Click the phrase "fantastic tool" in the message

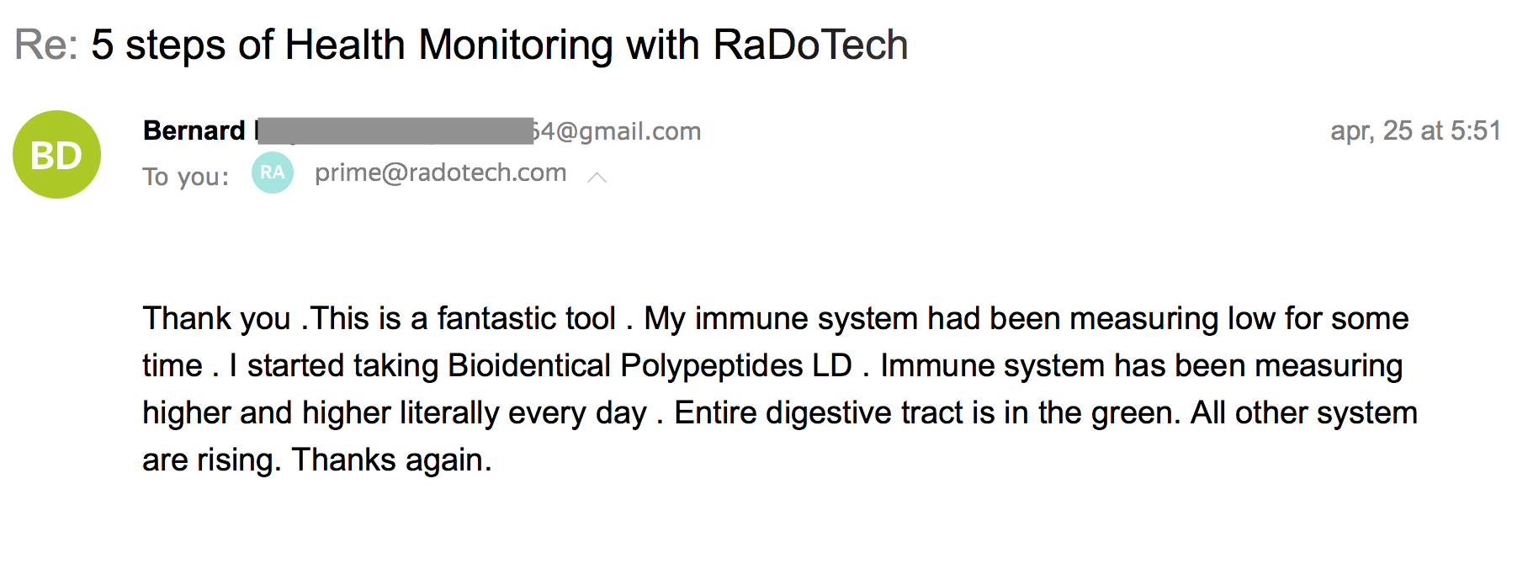coord(527,318)
